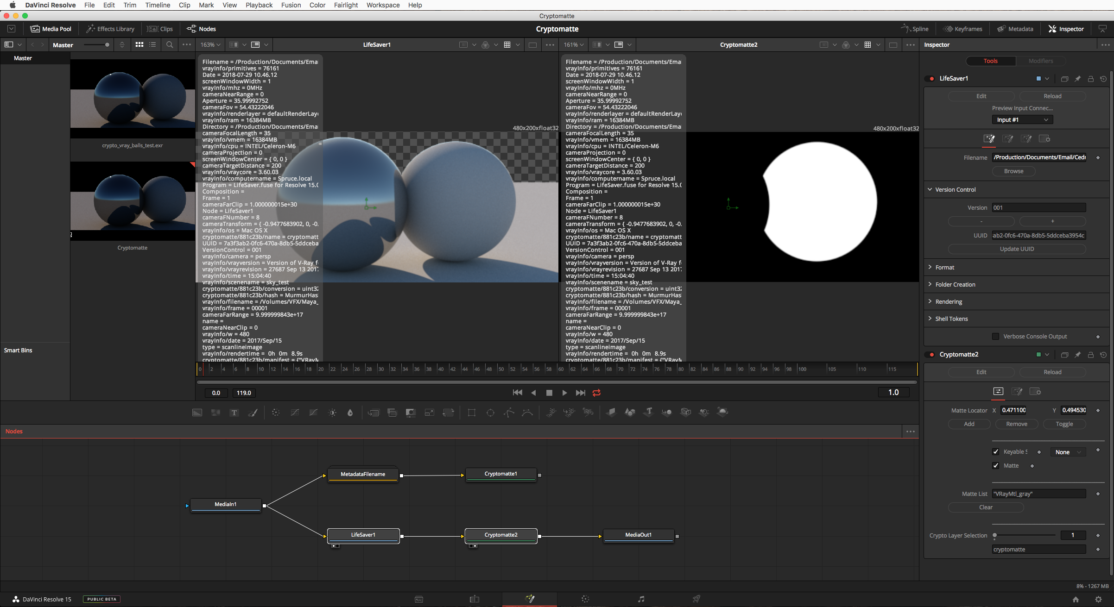Click the media pool thumbnail size slider

point(96,44)
